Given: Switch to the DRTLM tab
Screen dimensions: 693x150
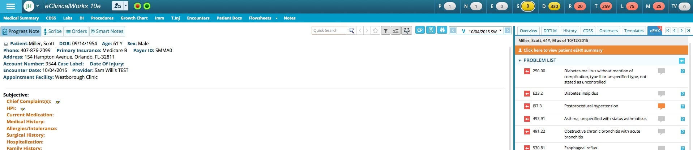Looking at the screenshot, I should pyautogui.click(x=550, y=31).
